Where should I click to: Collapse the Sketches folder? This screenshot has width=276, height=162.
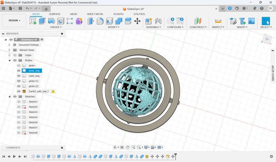(10, 97)
